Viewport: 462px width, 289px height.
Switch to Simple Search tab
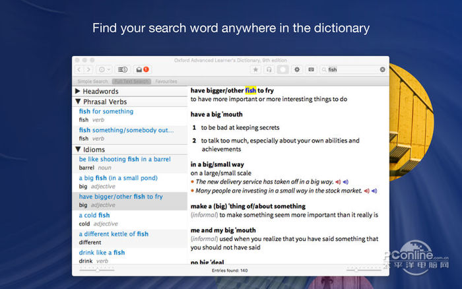click(x=92, y=81)
